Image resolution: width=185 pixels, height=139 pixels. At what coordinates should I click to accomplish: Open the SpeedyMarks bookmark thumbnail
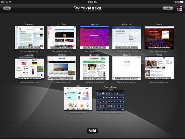[x=111, y=99]
